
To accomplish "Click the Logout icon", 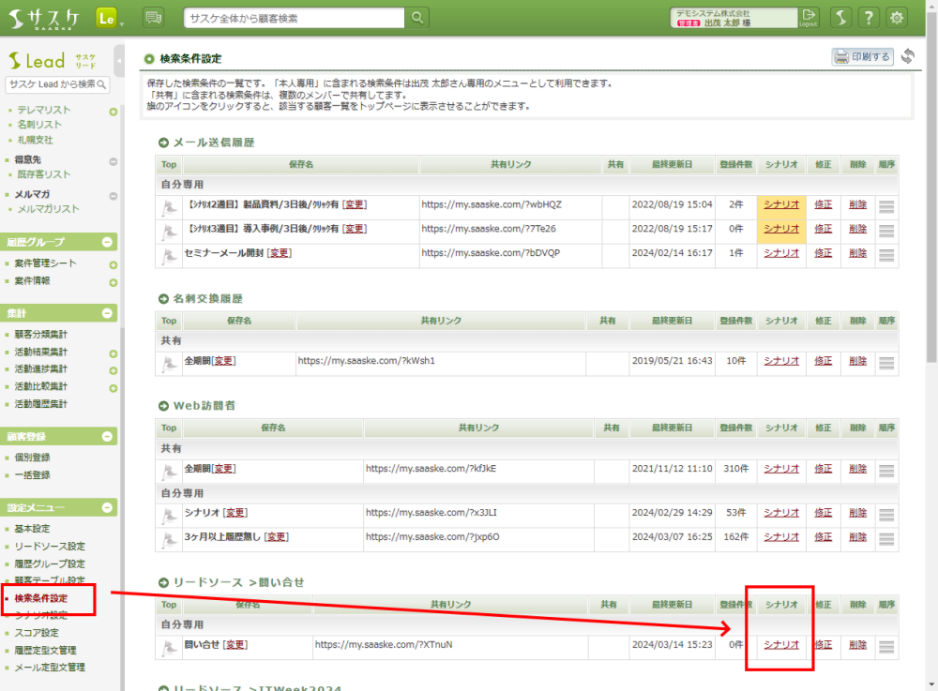I will tap(809, 18).
